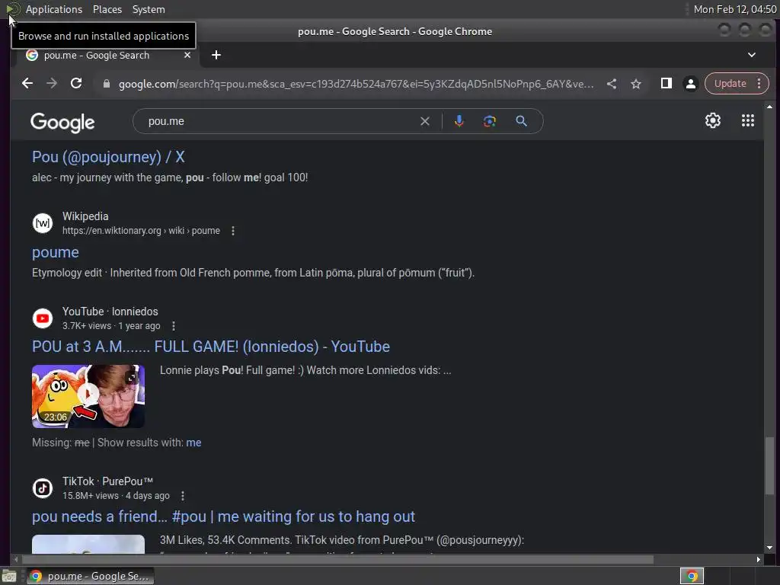The height and width of the screenshot is (585, 780).
Task: Open the System menu
Action: pyautogui.click(x=149, y=9)
